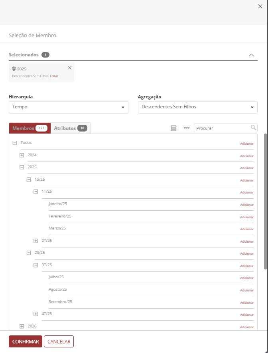Open the three-dots options icon

pos(186,128)
